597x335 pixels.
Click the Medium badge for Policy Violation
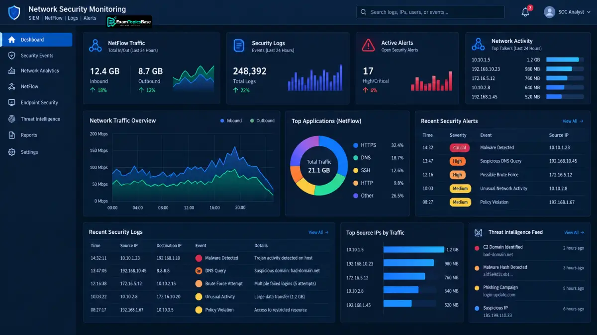pos(460,202)
